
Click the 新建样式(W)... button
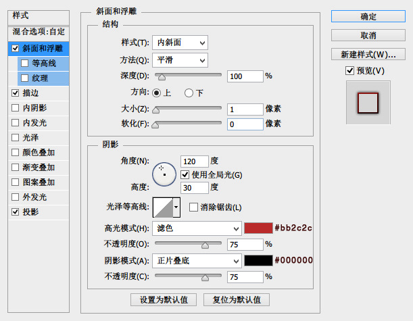[368, 54]
